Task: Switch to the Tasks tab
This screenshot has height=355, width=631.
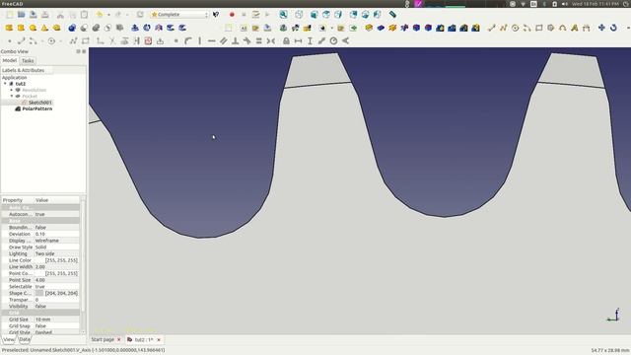Action: coord(28,61)
